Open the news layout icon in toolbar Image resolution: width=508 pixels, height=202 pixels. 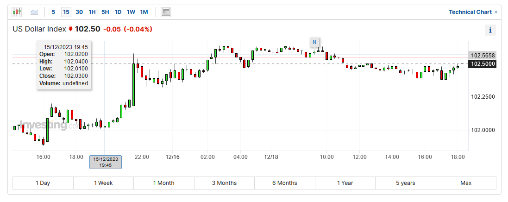(166, 12)
